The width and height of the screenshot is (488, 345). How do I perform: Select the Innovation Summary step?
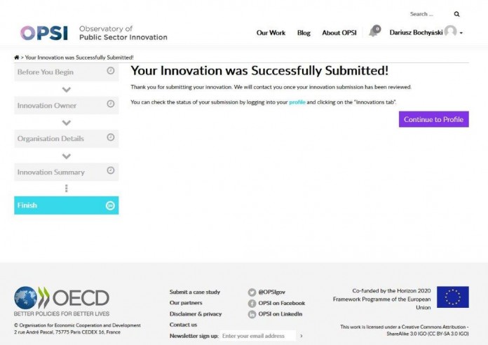(x=66, y=172)
